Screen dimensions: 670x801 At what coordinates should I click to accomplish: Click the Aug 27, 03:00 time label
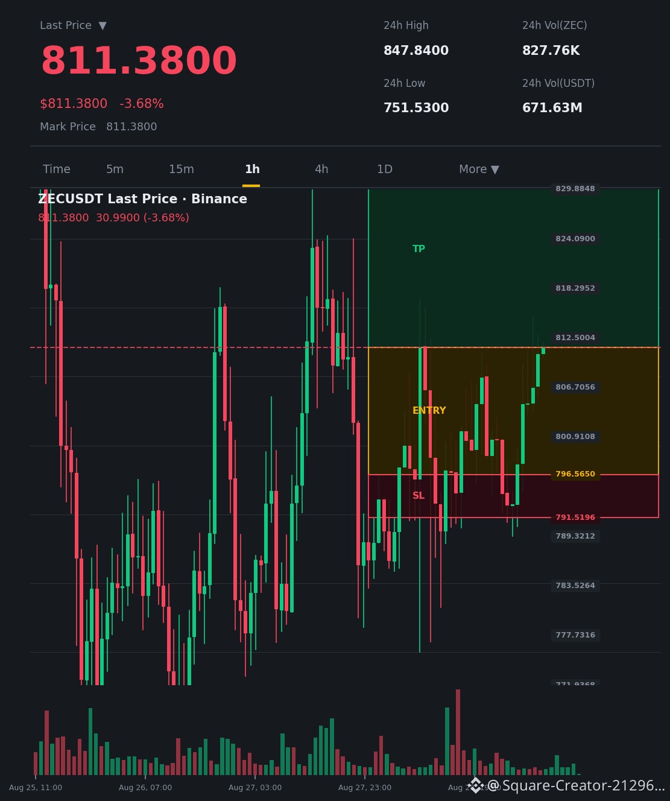click(x=255, y=788)
